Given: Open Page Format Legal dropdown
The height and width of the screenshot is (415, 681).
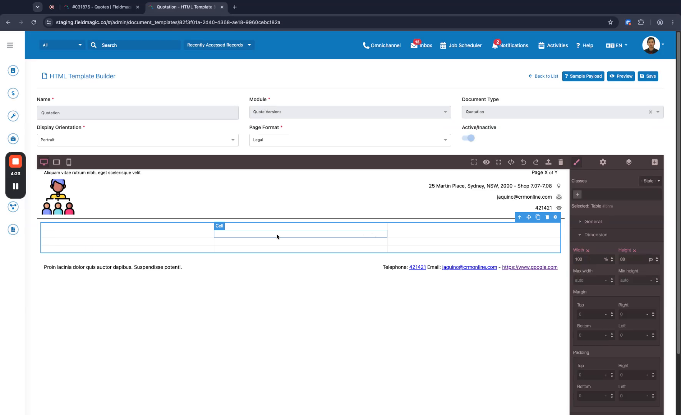Looking at the screenshot, I should pos(350,140).
